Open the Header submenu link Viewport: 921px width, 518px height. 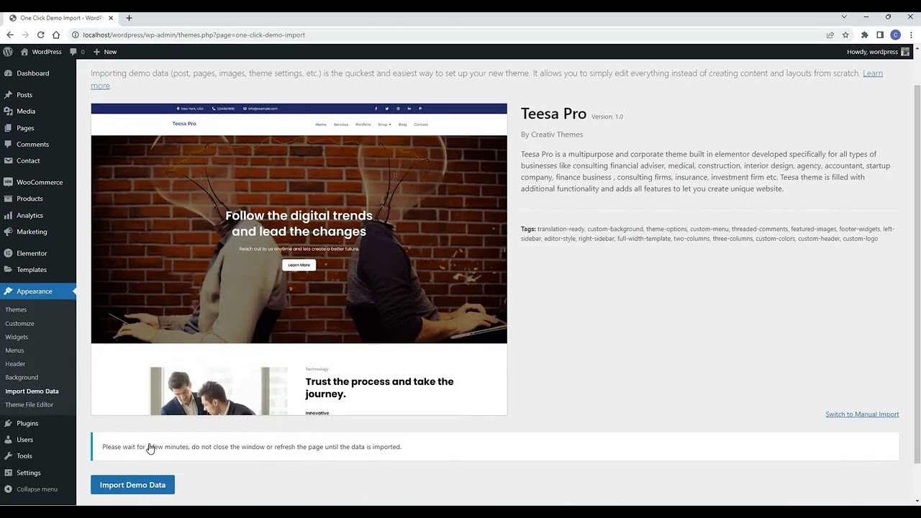tap(15, 364)
